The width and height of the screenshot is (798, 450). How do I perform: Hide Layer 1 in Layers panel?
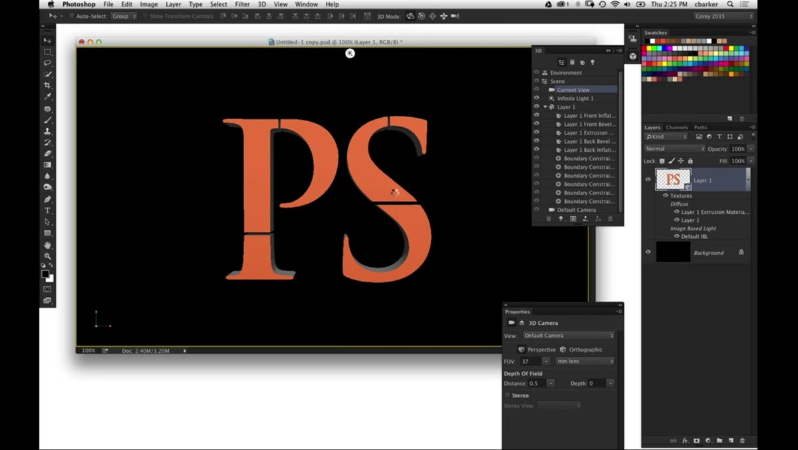(648, 180)
